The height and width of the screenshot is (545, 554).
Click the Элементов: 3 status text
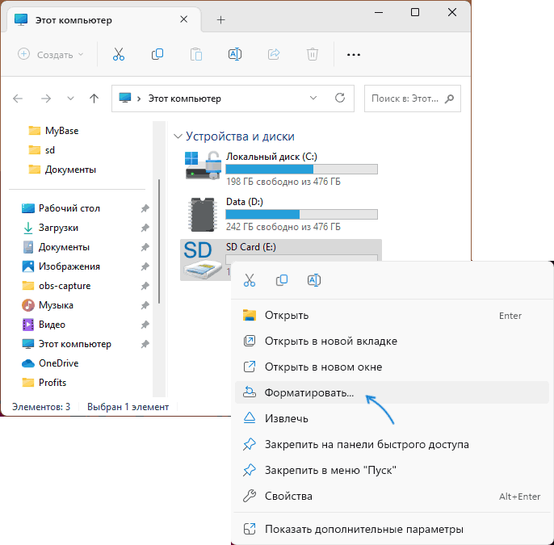41,407
